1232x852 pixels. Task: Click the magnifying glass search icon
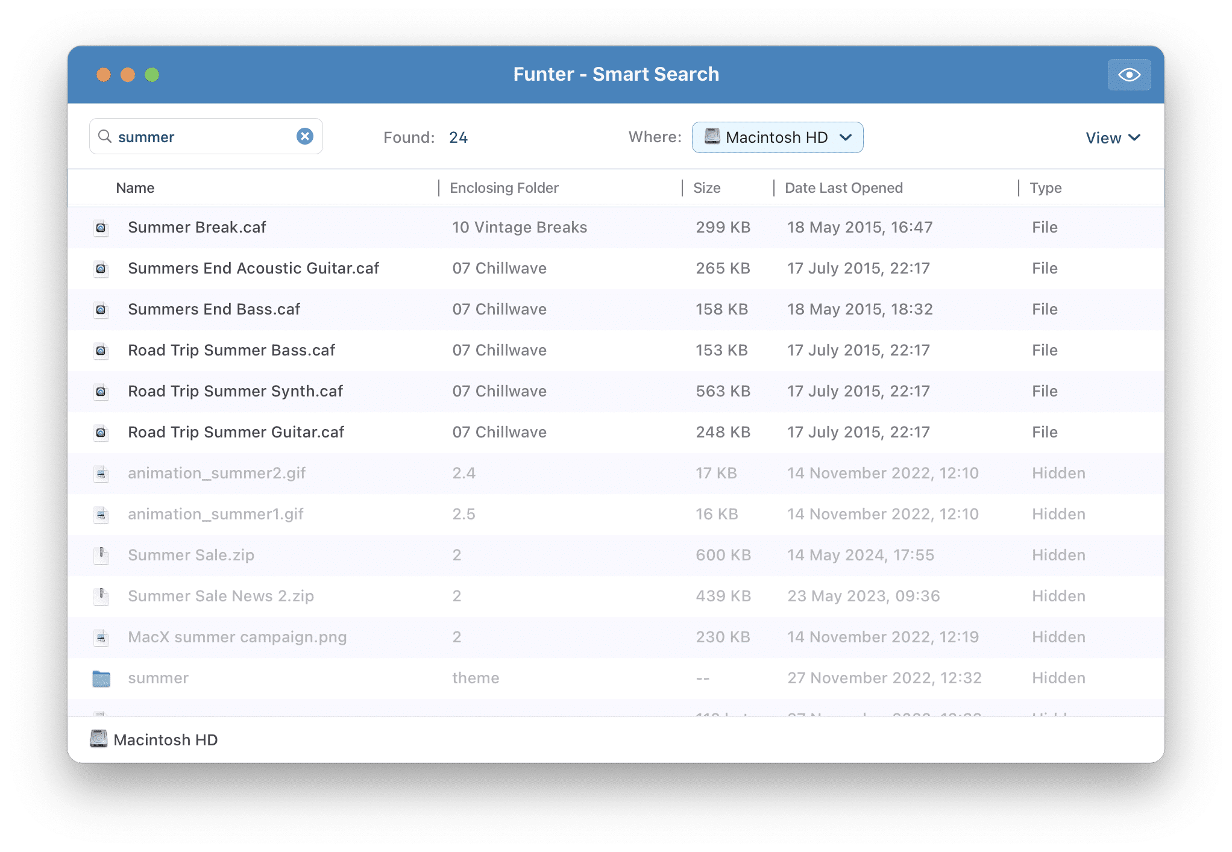click(x=105, y=137)
